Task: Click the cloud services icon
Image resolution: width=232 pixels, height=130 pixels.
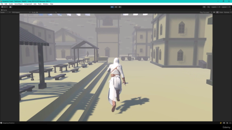Action: coord(11,7)
